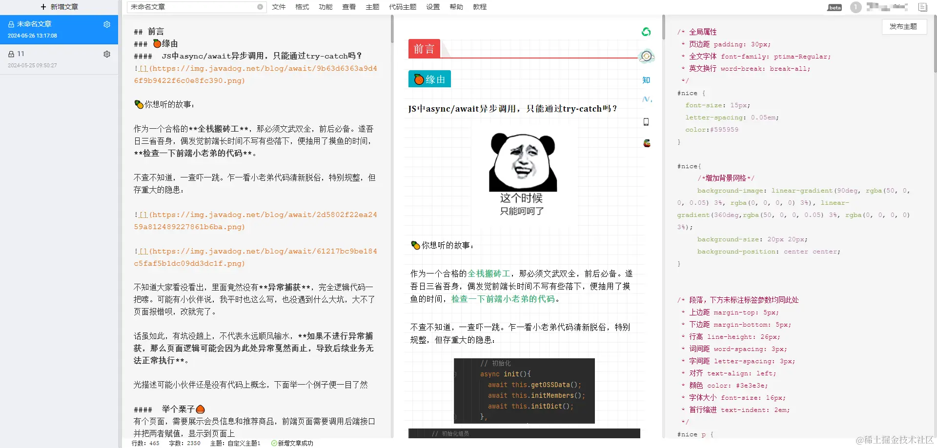Click the CSS theme pane vertical scrollbar
Viewport: 937px width, 448px height.
[935, 44]
